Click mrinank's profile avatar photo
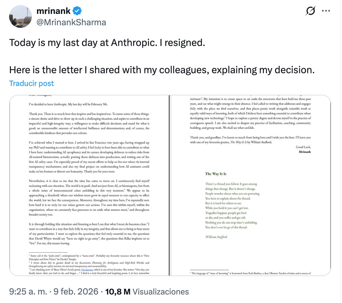The image size is (342, 303). 20,16
